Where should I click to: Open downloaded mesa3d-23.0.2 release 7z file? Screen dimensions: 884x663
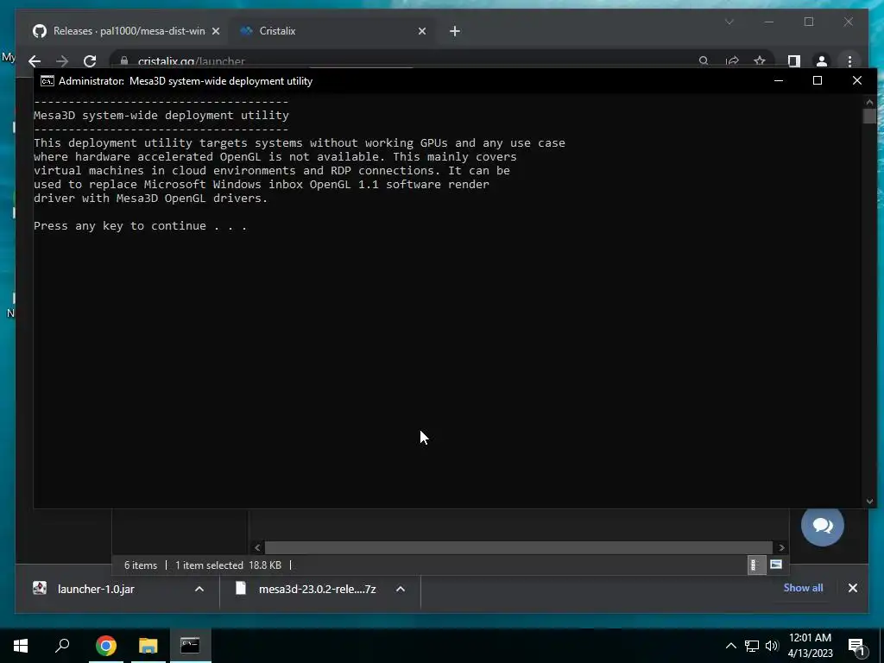point(318,589)
